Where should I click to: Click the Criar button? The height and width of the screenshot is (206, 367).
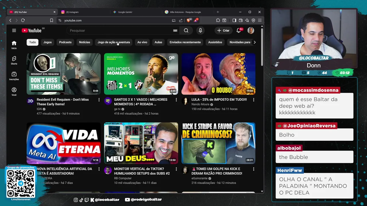pyautogui.click(x=223, y=31)
